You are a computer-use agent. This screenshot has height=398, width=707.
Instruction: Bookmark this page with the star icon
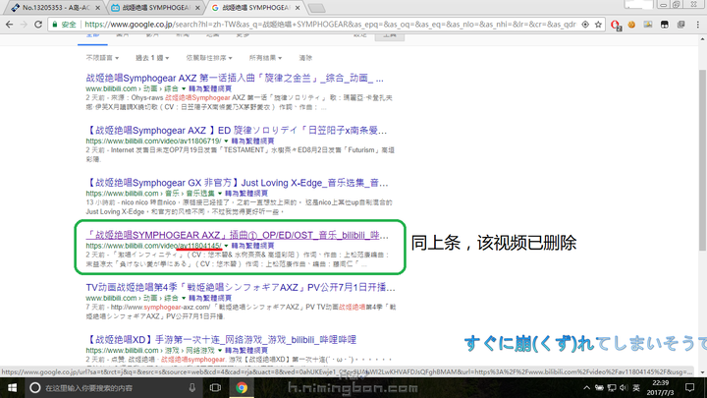click(x=598, y=25)
